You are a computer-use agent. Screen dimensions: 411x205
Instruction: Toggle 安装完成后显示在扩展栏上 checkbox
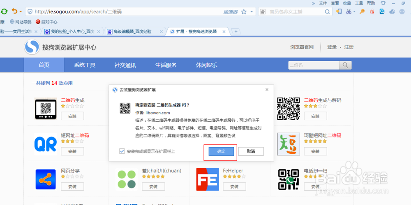pos(122,151)
